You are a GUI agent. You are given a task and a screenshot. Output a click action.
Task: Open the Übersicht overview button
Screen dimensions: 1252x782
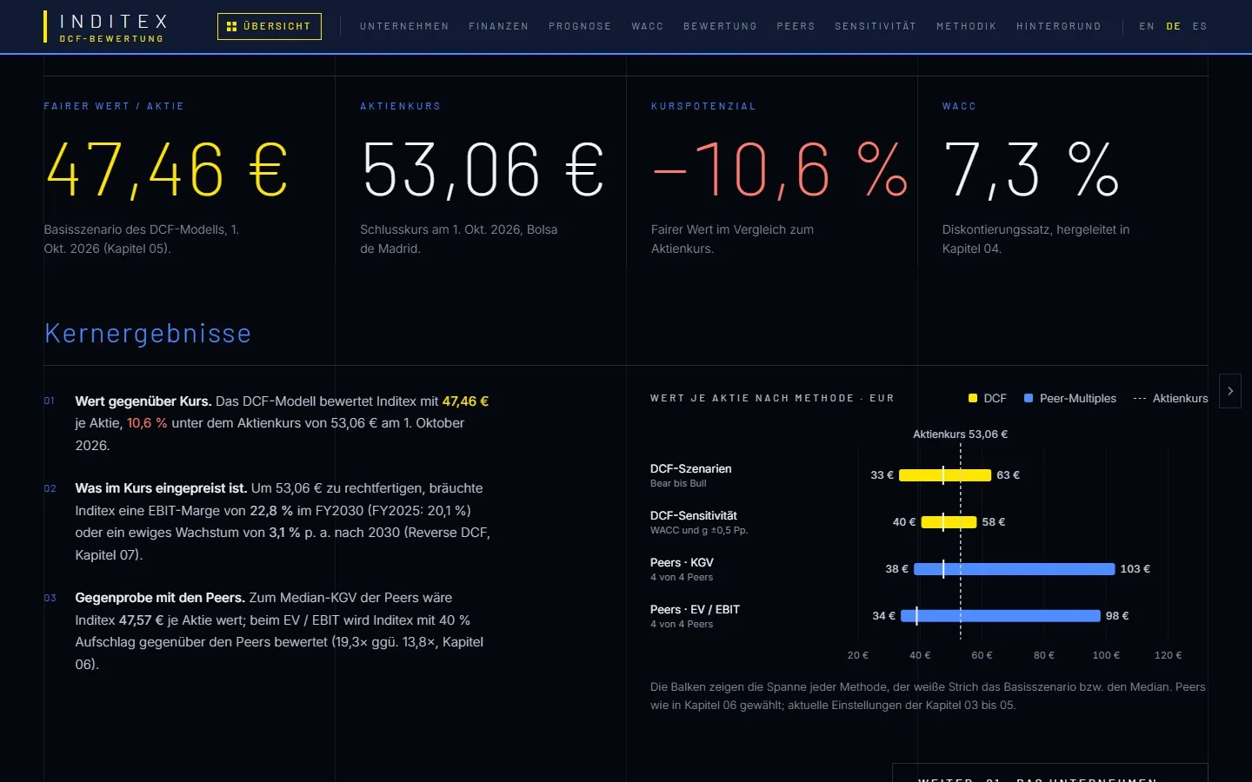point(270,26)
